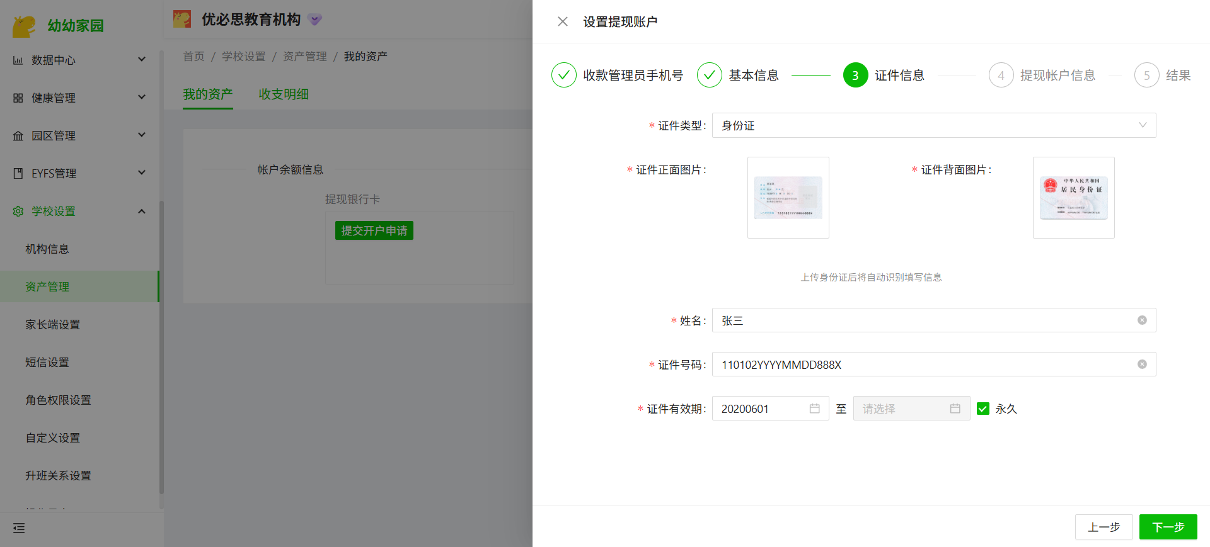
Task: Click the 证件号码 input field
Action: pyautogui.click(x=934, y=364)
